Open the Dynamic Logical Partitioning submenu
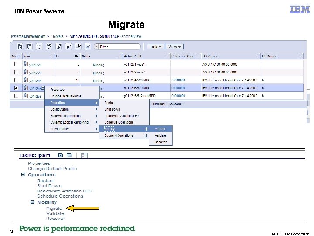Screen dimensions: 314x236 point(72,122)
